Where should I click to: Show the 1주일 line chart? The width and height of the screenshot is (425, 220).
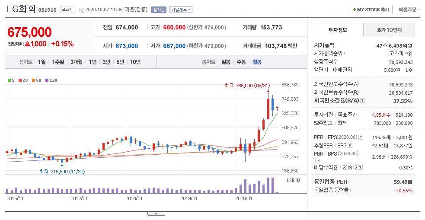click(58, 62)
